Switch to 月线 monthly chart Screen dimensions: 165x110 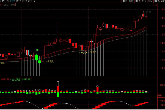coord(25,1)
